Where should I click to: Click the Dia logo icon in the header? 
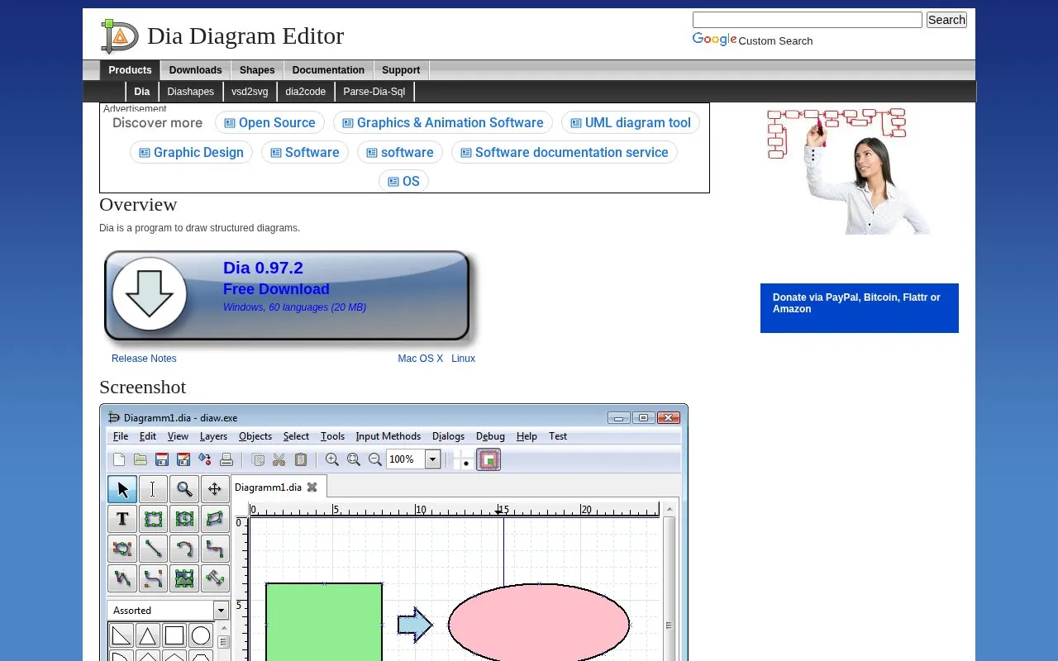(x=119, y=36)
